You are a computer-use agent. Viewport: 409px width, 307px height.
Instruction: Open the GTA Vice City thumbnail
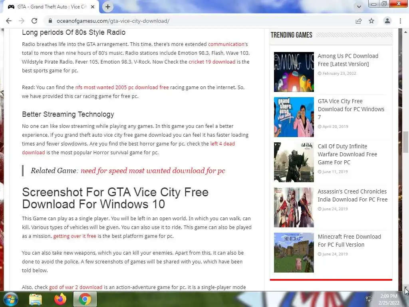(294, 117)
